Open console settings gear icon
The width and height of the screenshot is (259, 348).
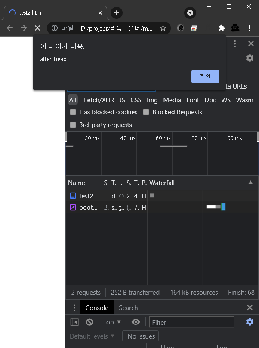[250, 322]
